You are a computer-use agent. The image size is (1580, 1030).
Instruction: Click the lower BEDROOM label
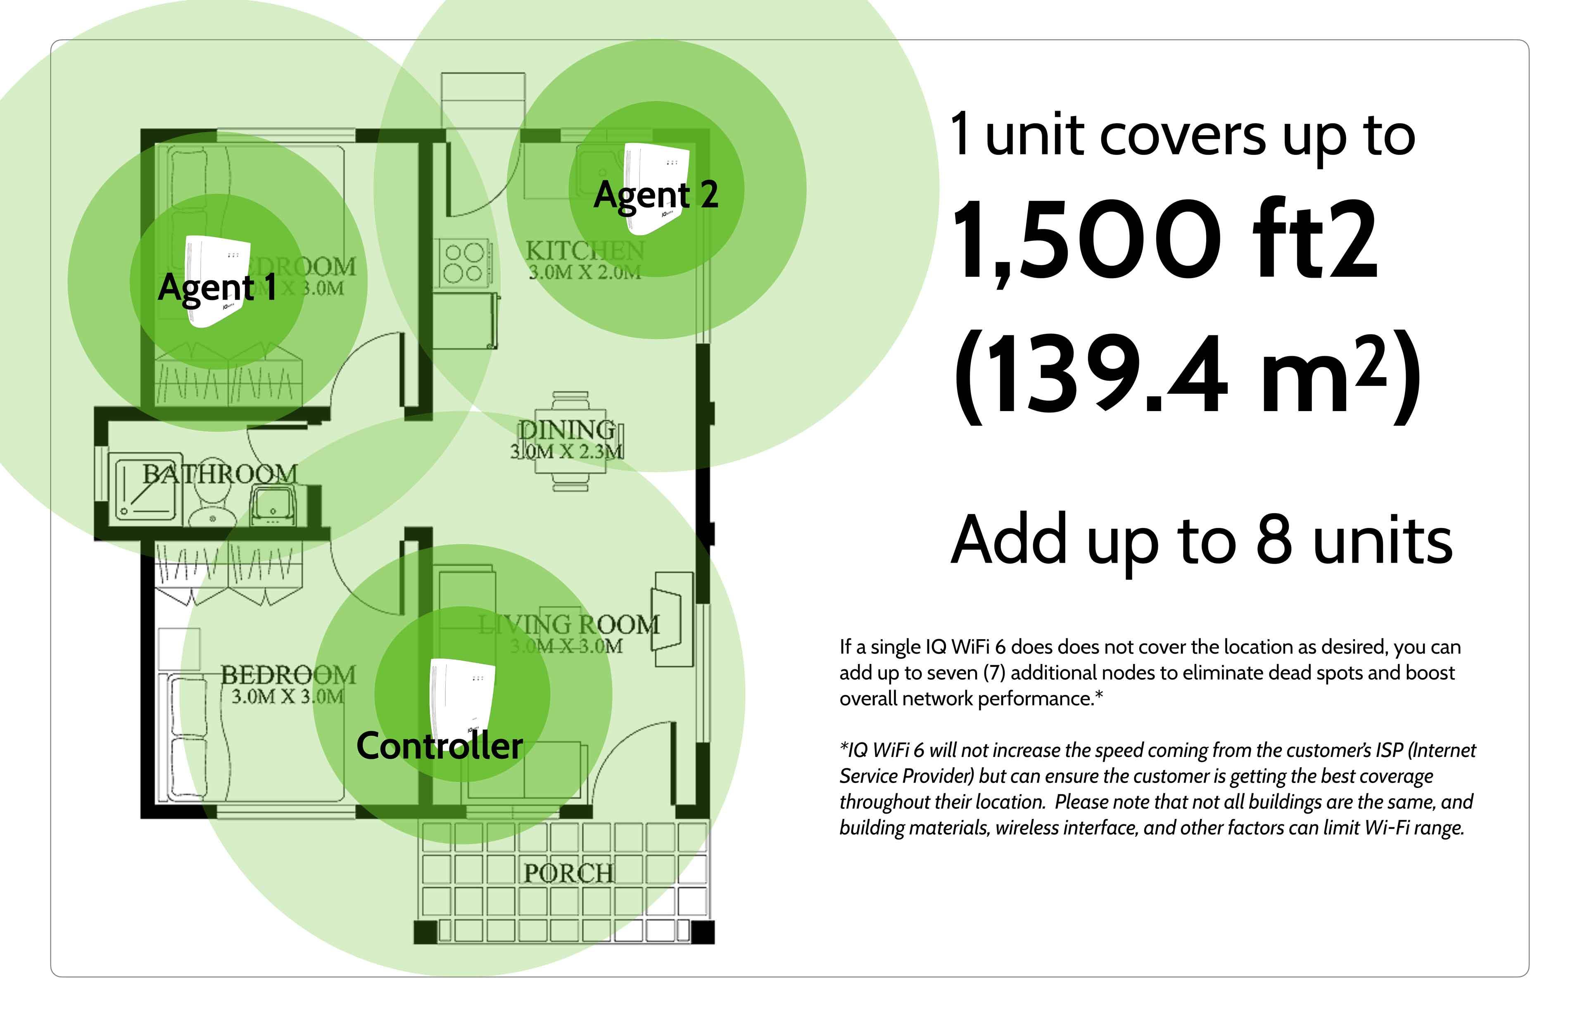pos(288,675)
